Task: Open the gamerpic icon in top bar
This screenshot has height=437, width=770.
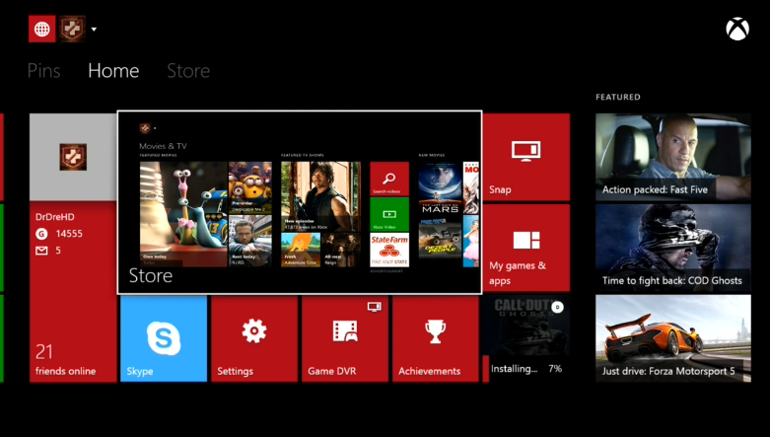Action: [72, 29]
